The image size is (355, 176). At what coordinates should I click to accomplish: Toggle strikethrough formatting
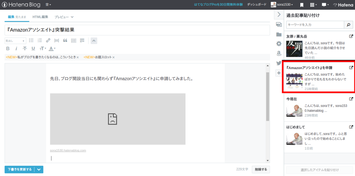(x=25, y=48)
